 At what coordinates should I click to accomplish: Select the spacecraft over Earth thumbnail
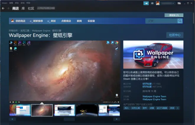87,110
